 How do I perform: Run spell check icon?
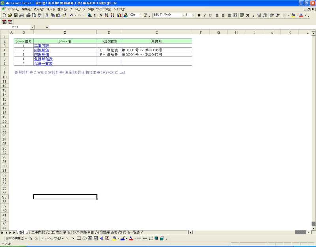[40, 15]
